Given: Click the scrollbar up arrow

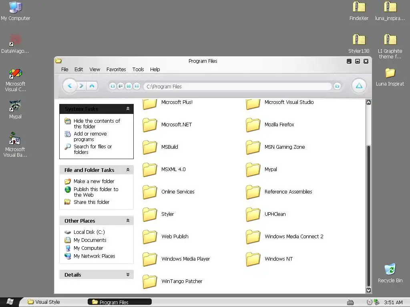Looking at the screenshot, I should click(x=368, y=102).
